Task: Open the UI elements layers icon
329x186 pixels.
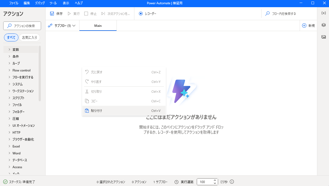Action: (324, 25)
